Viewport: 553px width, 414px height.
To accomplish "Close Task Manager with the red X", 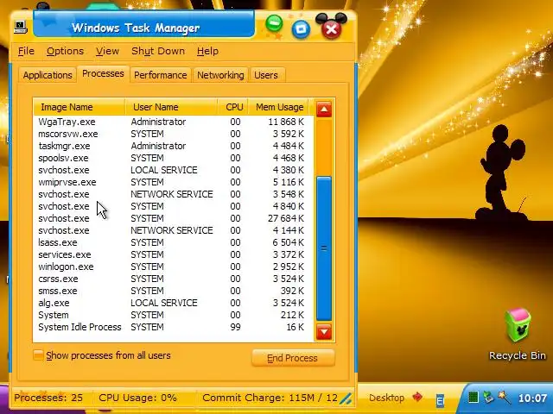I will (332, 28).
